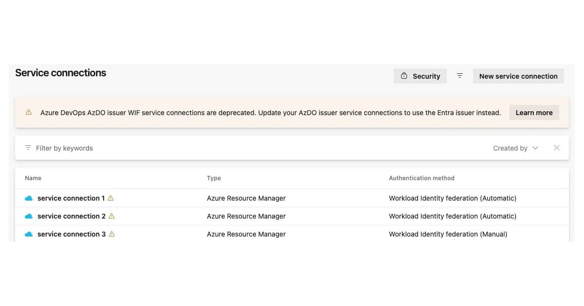Viewport: 584px width, 306px height.
Task: Click the Authentication method column header
Action: [x=421, y=178]
